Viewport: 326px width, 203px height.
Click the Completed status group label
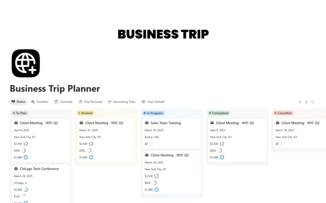click(x=219, y=113)
